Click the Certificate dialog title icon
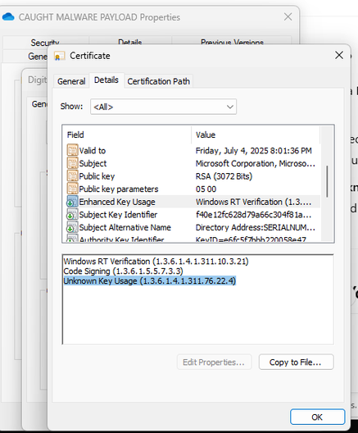The height and width of the screenshot is (433, 358). 60,56
